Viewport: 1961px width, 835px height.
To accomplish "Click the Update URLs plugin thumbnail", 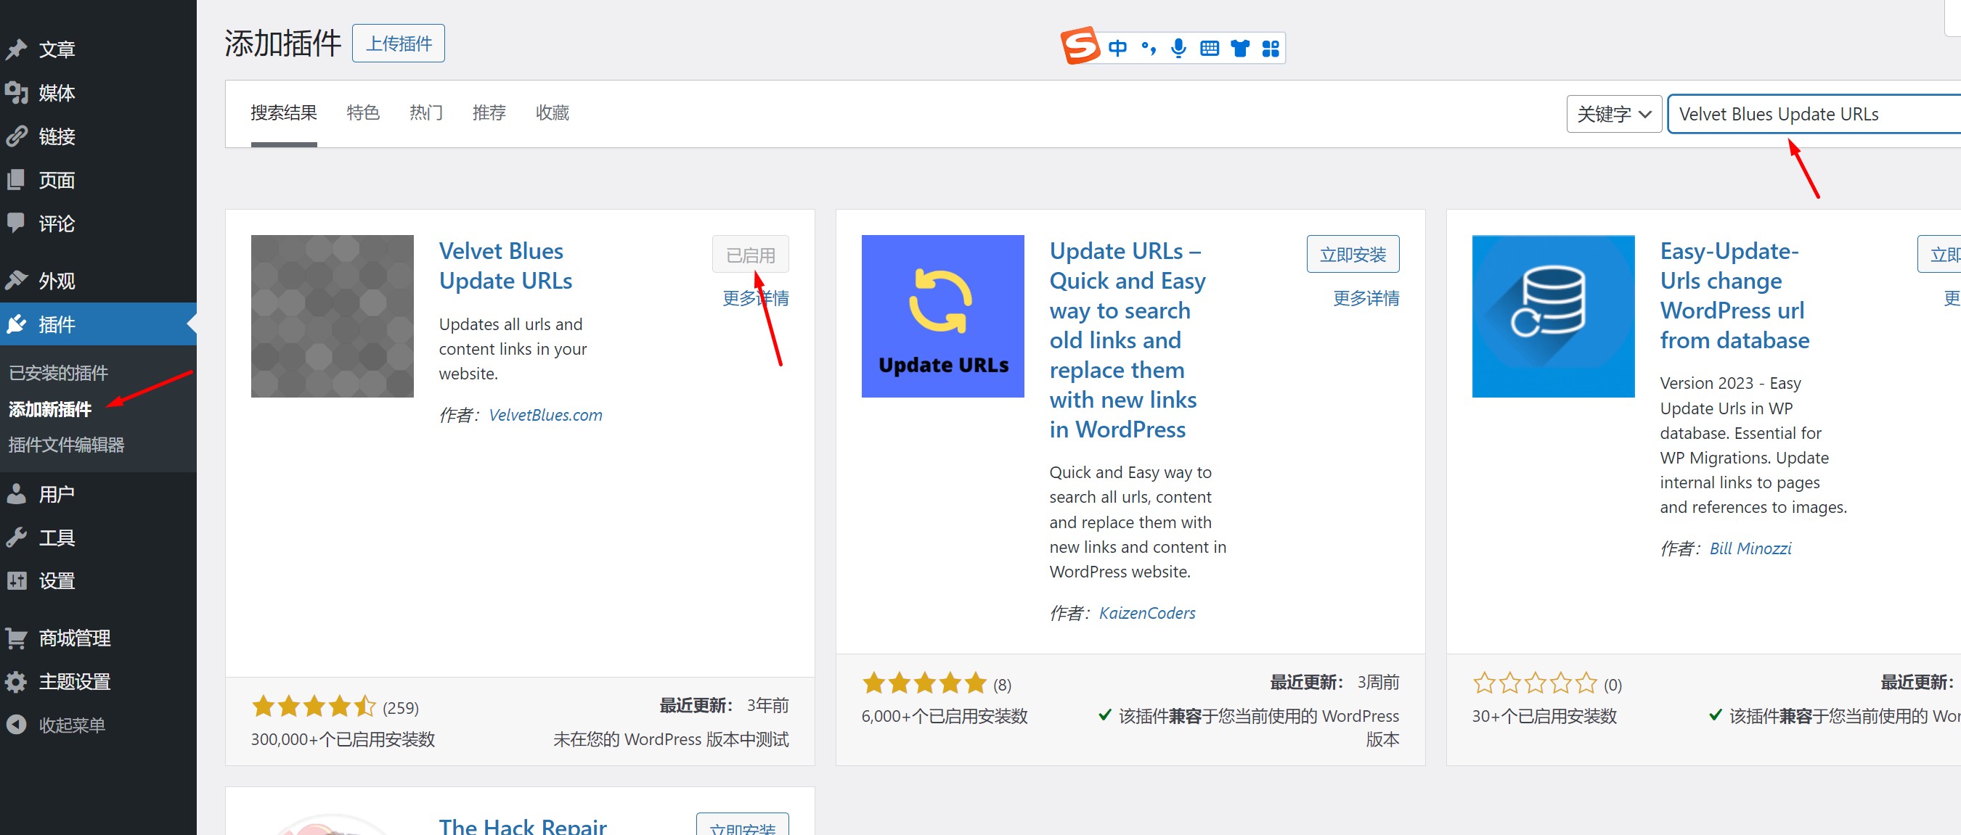I will pyautogui.click(x=942, y=316).
